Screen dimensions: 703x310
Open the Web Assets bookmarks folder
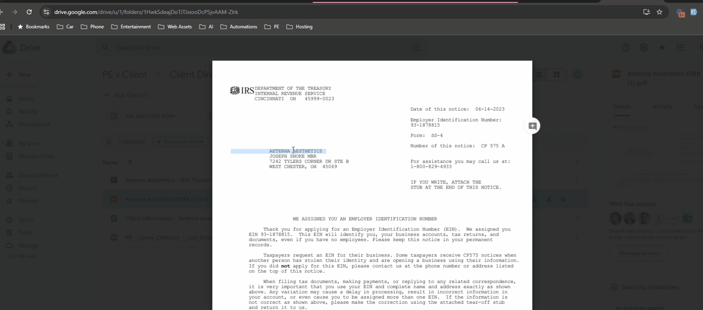click(175, 27)
